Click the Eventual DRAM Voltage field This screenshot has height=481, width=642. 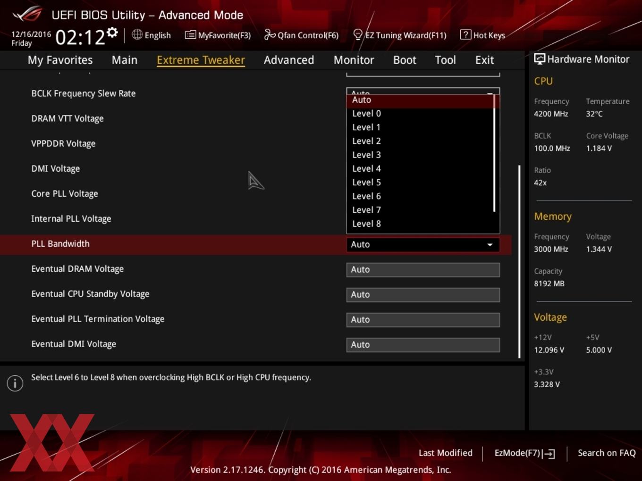coord(423,270)
